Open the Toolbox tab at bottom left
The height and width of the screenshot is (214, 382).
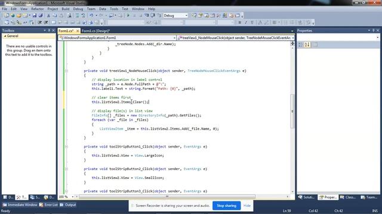point(21,197)
